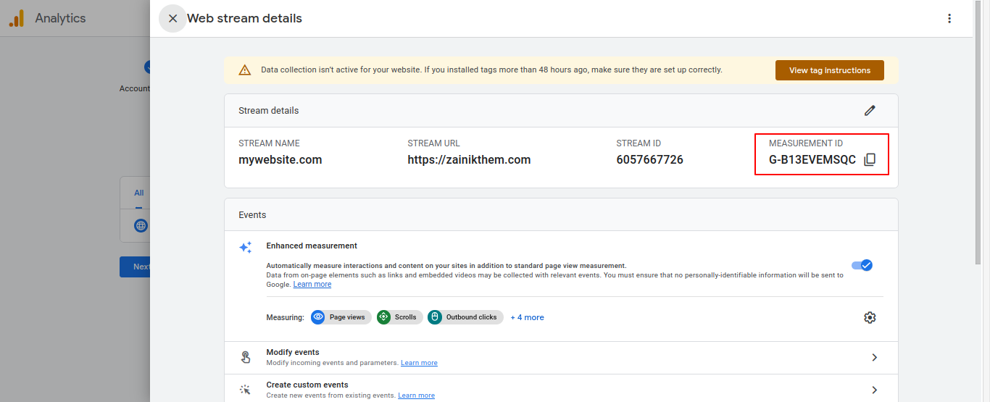The height and width of the screenshot is (402, 990).
Task: Click the Scrolls measuring chip
Action: click(x=399, y=317)
